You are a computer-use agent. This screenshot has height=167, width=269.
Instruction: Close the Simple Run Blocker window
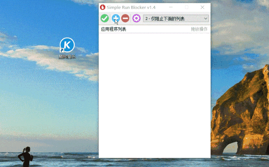tap(203, 7)
